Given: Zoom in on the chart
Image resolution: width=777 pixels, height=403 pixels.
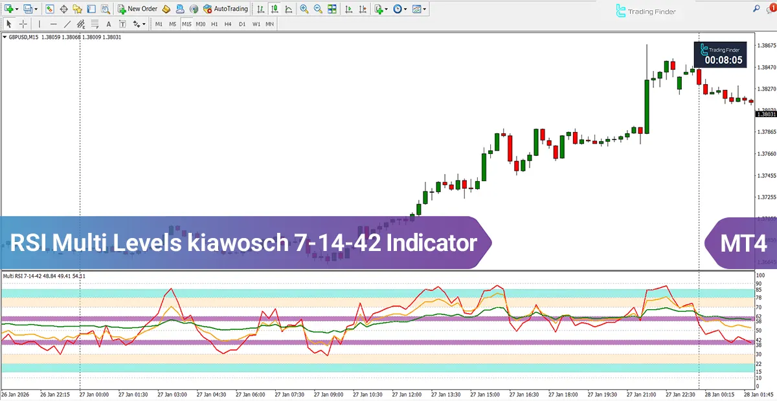Looking at the screenshot, I should click(x=303, y=9).
